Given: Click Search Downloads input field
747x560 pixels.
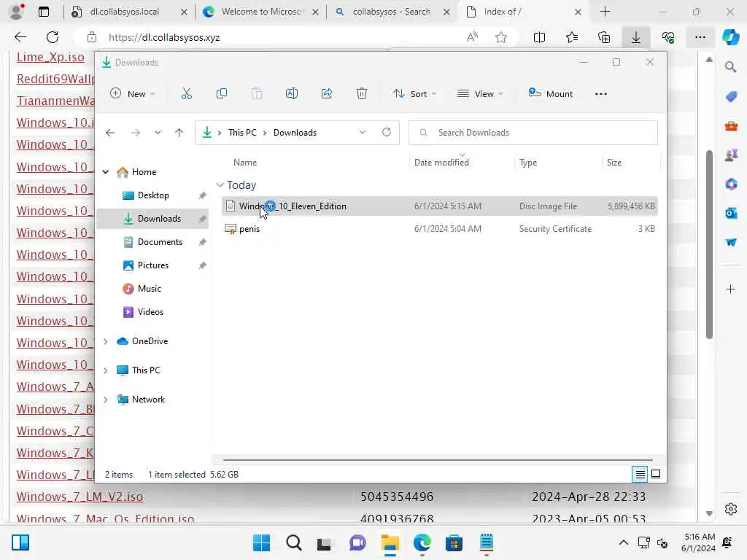Looking at the screenshot, I should pyautogui.click(x=533, y=133).
